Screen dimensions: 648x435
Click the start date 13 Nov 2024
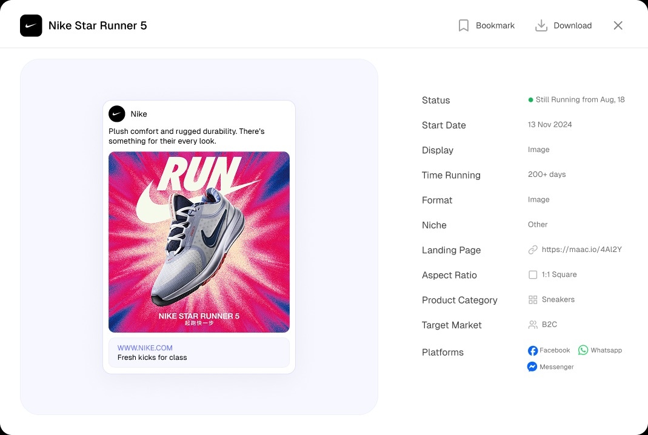tap(550, 124)
